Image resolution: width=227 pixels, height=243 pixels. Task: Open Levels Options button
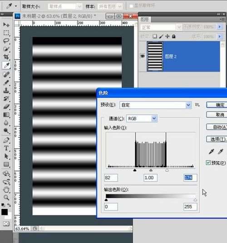click(217, 139)
